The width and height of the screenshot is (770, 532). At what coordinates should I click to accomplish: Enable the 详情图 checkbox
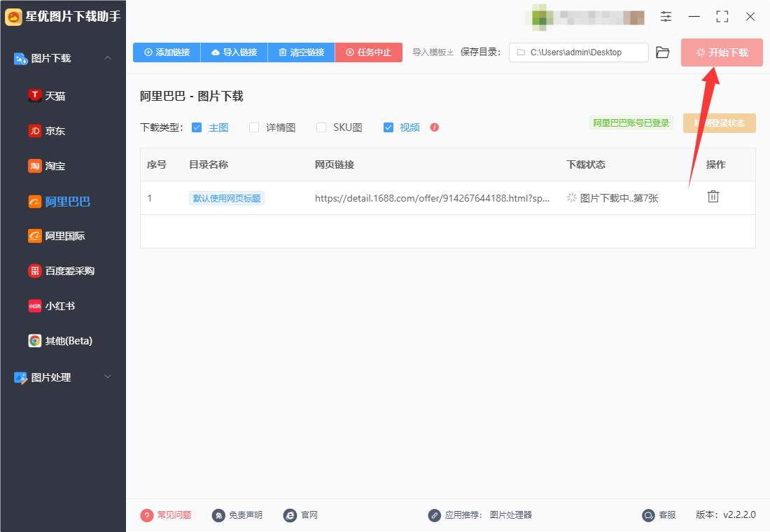tap(254, 127)
